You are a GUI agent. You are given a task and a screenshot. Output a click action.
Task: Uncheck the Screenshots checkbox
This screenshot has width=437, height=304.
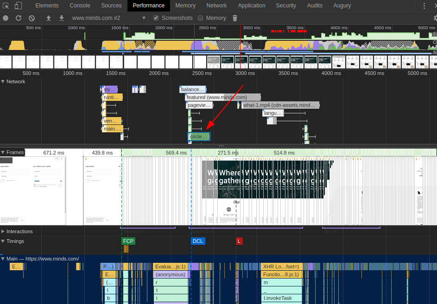(156, 18)
